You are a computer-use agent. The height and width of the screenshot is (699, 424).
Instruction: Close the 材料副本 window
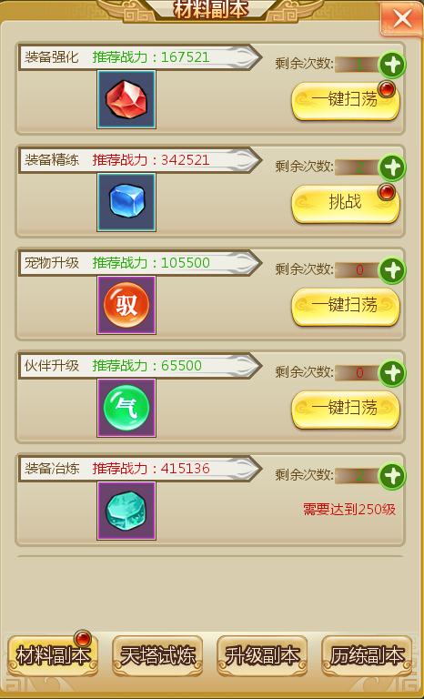(402, 19)
